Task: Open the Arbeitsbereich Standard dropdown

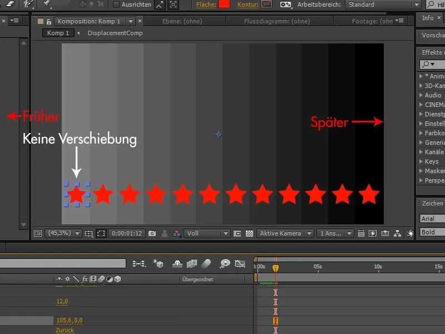Action: click(x=383, y=4)
